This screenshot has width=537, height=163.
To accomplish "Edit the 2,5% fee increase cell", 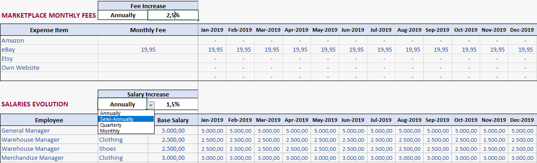I will point(173,15).
